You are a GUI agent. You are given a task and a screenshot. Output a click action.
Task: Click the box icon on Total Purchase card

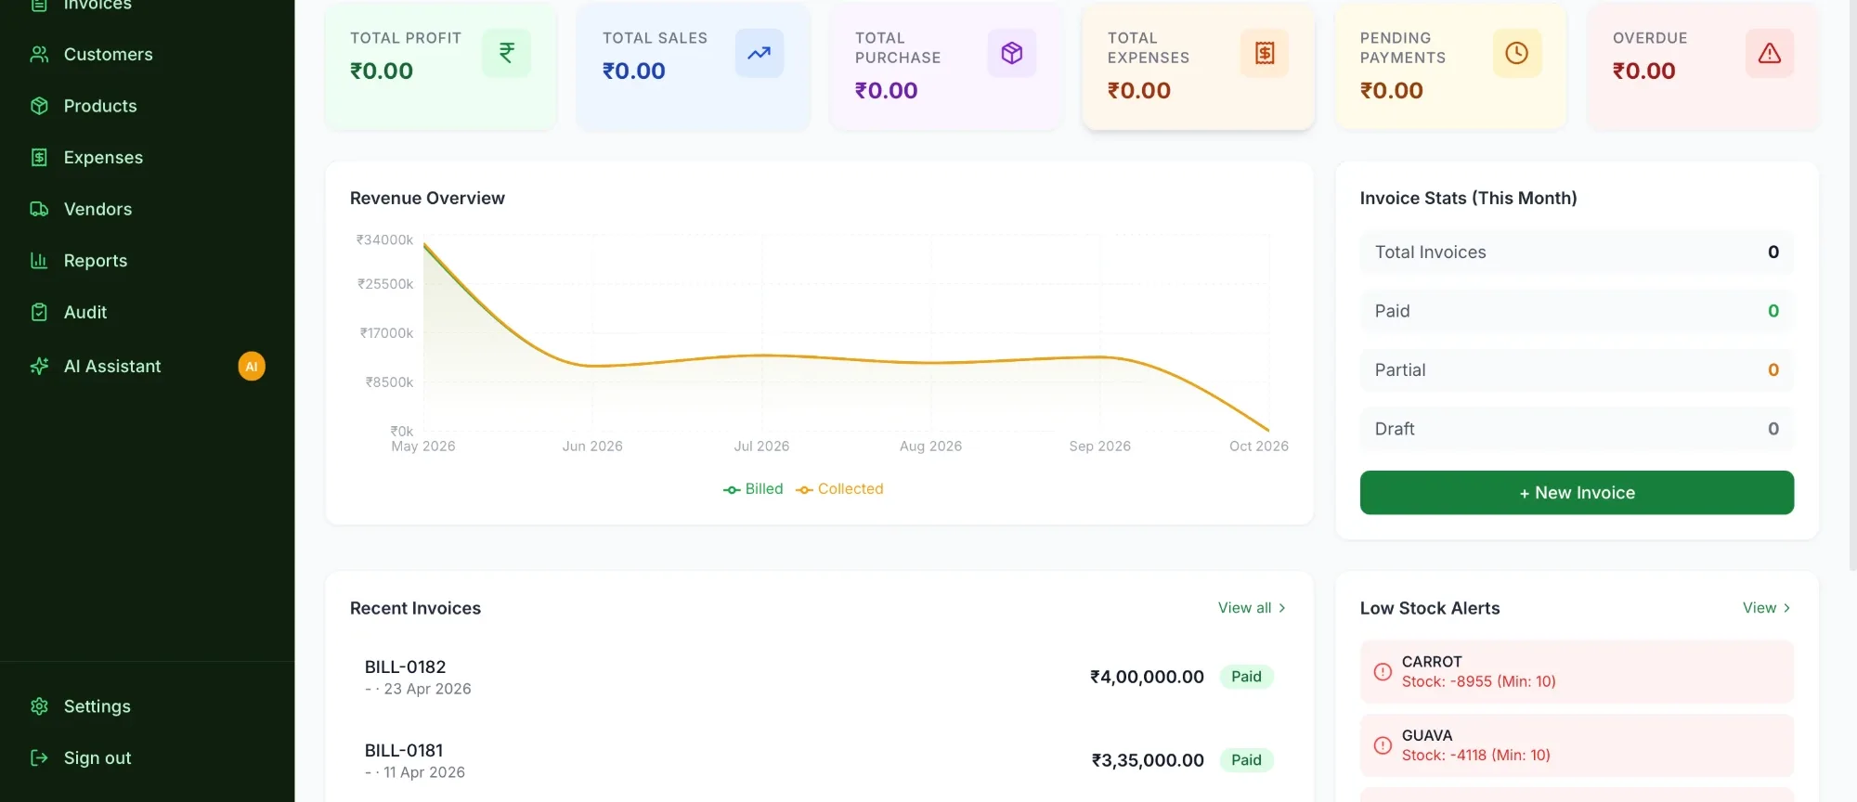[x=1012, y=53]
